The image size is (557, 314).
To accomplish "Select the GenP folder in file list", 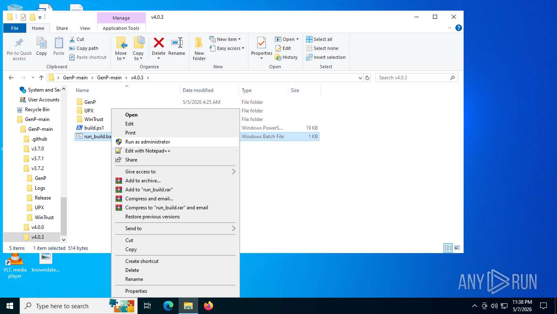I will point(90,102).
